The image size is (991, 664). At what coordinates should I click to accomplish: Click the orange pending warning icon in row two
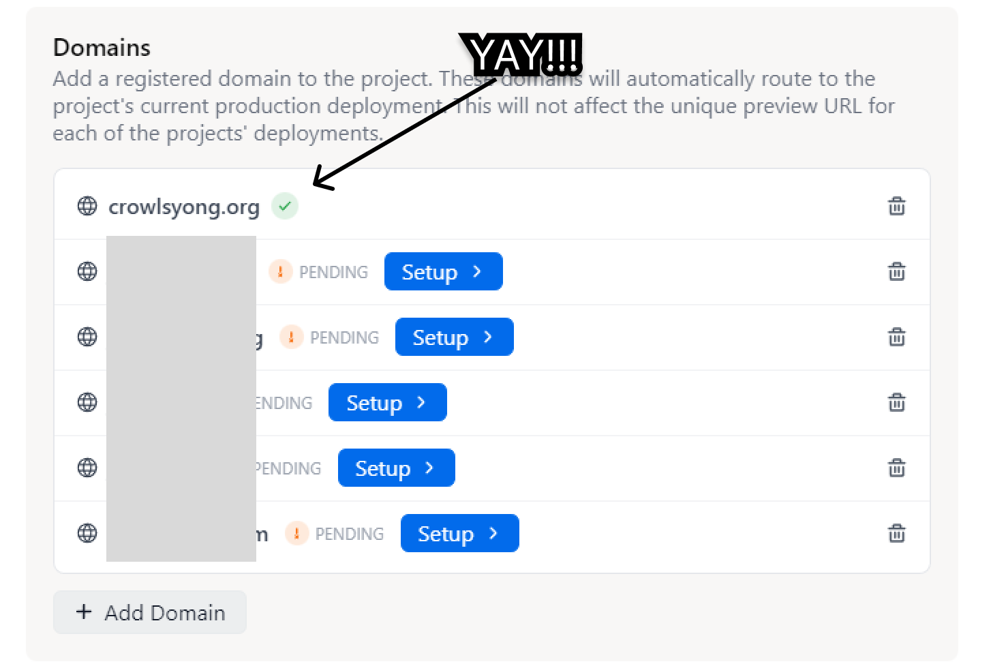pos(281,271)
